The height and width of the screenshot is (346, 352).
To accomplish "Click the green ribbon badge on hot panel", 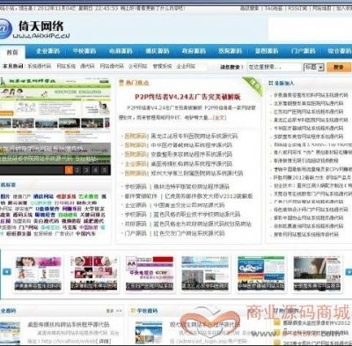I will pyautogui.click(x=253, y=86).
